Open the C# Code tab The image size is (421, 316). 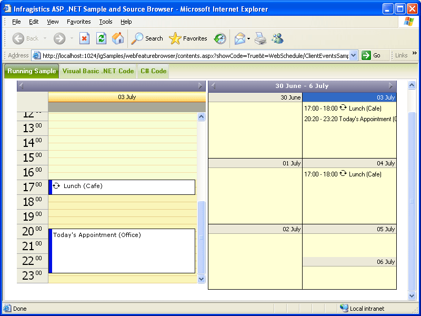click(x=153, y=70)
